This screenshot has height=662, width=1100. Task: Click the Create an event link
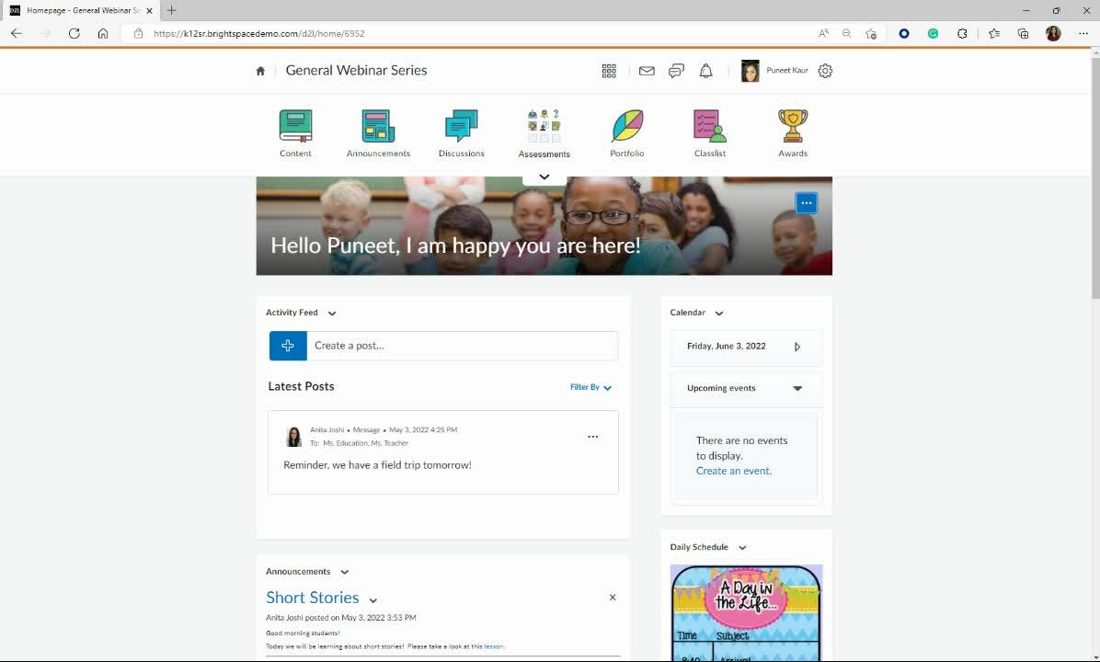click(734, 471)
